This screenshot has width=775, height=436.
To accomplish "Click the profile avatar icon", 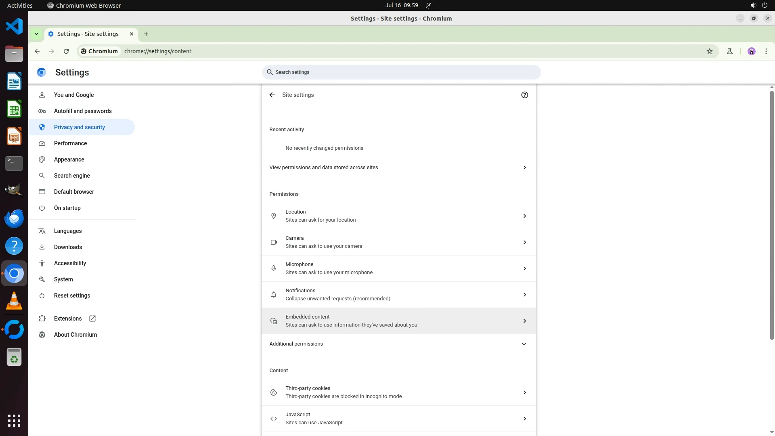I will coord(751,51).
